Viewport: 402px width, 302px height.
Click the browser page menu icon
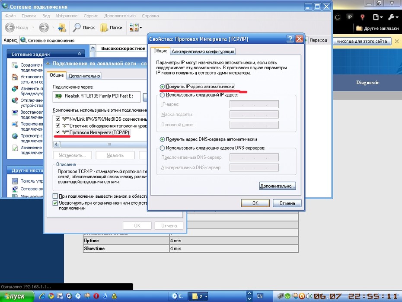[376, 17]
